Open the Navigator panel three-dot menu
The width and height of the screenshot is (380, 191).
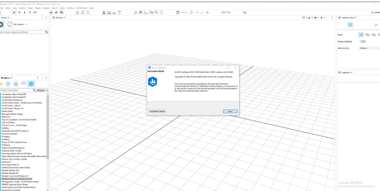[x=38, y=78]
